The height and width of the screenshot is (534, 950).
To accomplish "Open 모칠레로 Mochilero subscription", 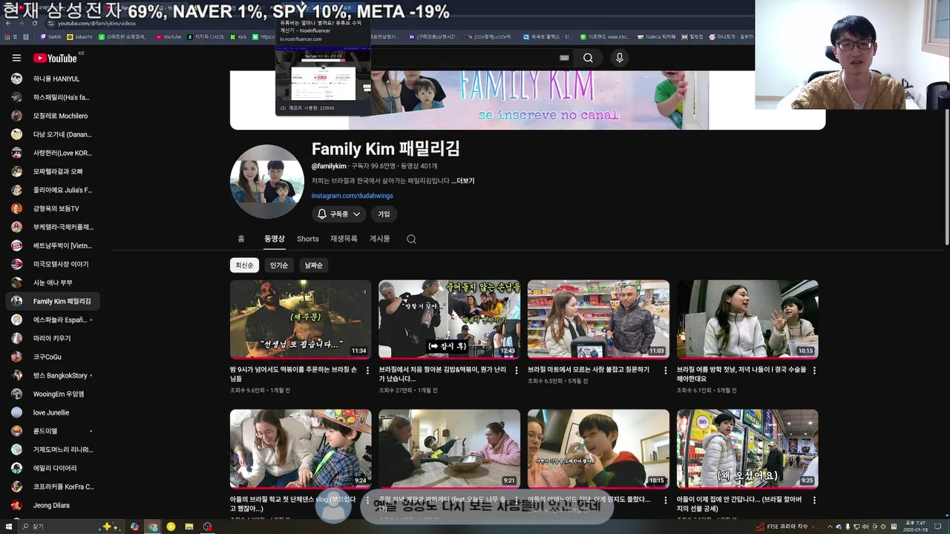I will (x=52, y=116).
